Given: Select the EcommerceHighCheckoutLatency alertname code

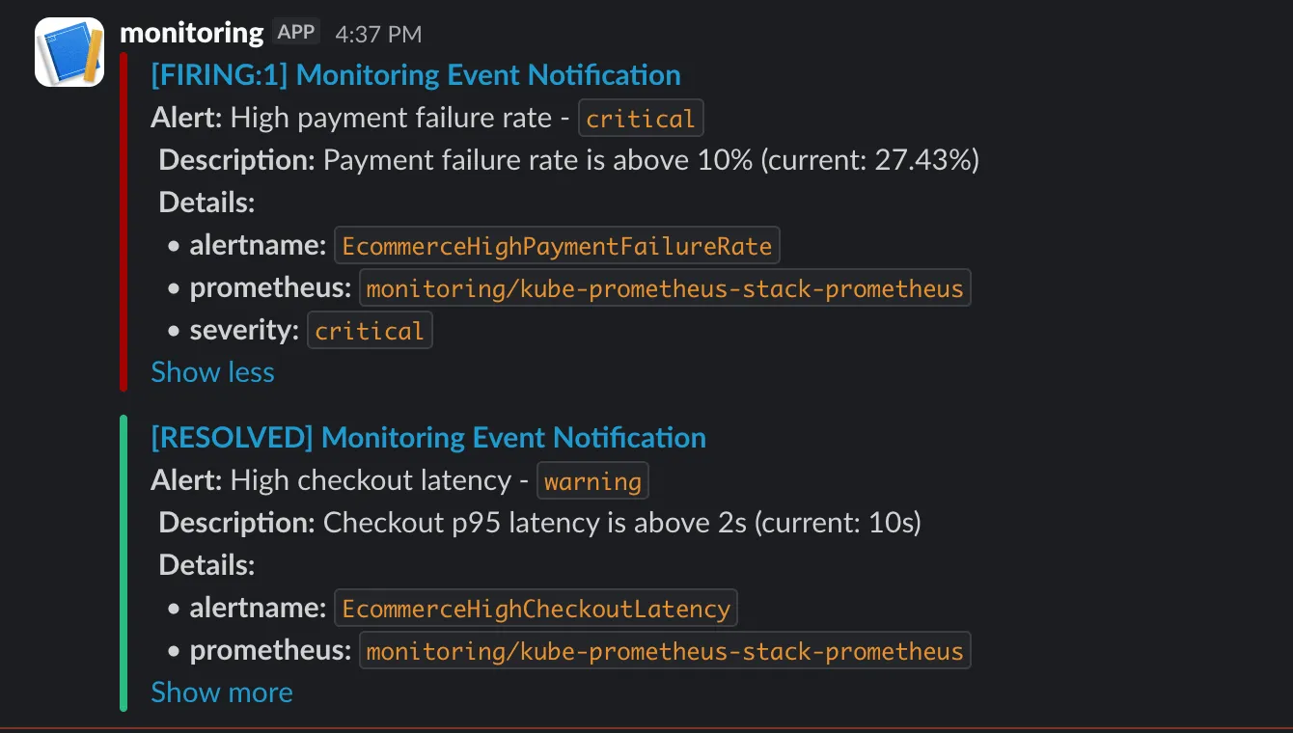Looking at the screenshot, I should (x=536, y=608).
